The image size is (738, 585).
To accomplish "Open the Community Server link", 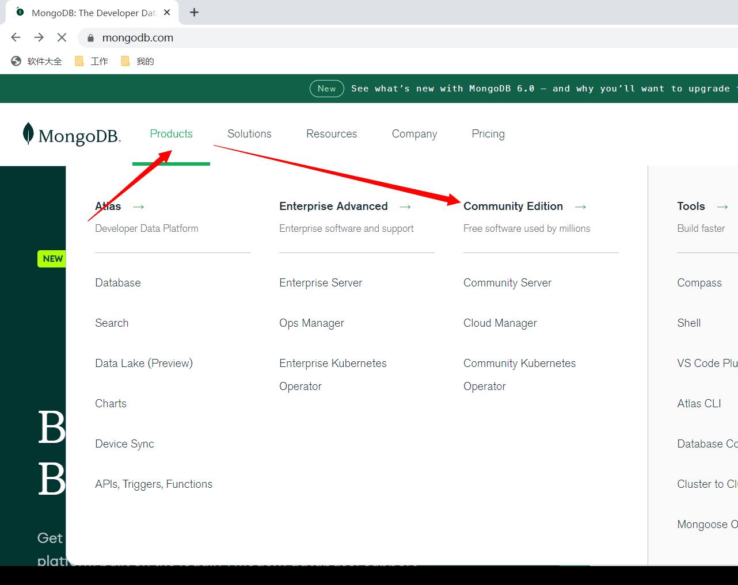I will coord(507,282).
